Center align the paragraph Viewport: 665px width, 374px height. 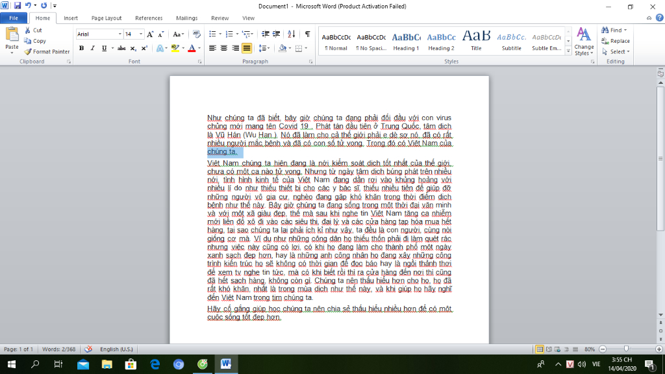(x=224, y=48)
